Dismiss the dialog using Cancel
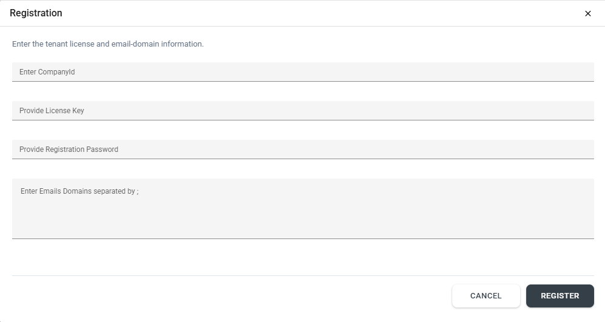Viewport: 605px width, 322px height. click(x=486, y=296)
